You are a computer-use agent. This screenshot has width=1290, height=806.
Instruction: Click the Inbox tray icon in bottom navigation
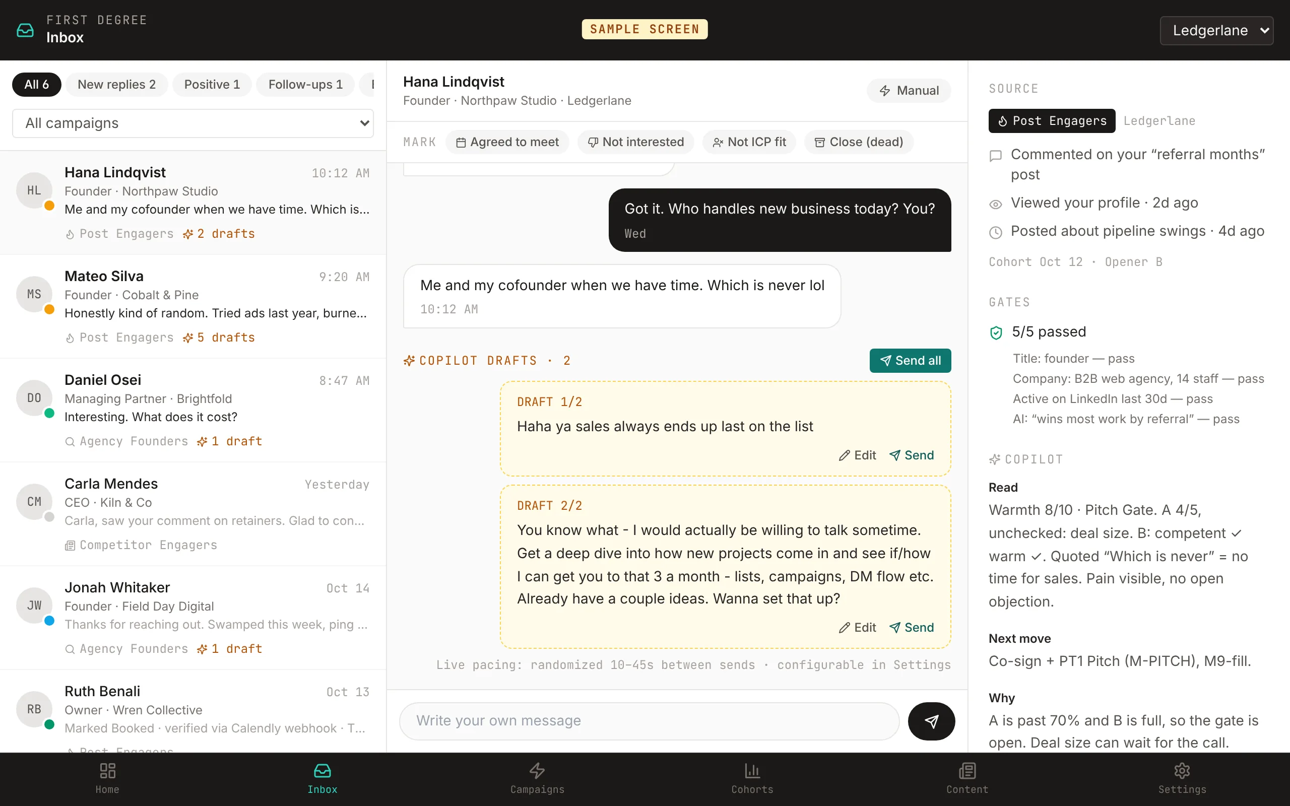tap(322, 770)
